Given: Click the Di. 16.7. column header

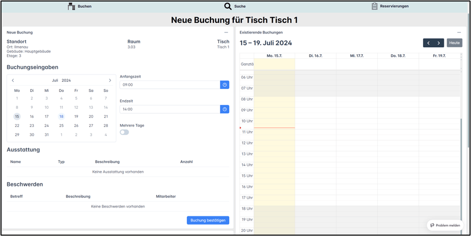Looking at the screenshot, I should tap(315, 56).
